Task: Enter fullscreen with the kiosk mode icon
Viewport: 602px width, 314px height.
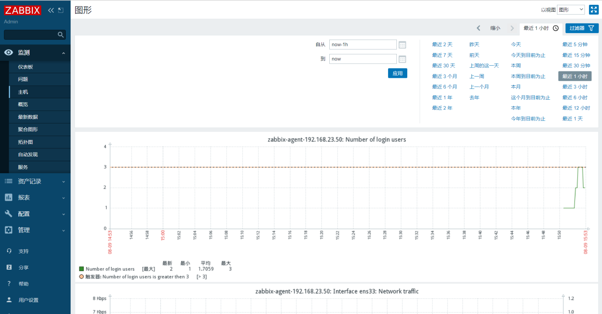Action: [x=594, y=10]
